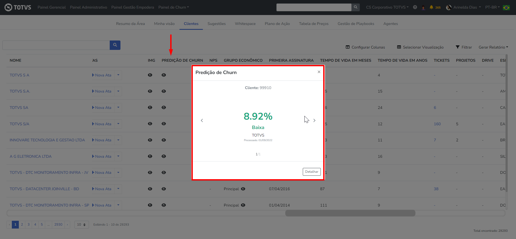516x239 pixels.
Task: Click the Detalhar button
Action: [x=312, y=172]
